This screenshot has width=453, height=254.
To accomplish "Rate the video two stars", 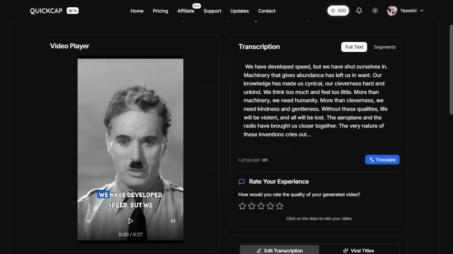I will [252, 206].
